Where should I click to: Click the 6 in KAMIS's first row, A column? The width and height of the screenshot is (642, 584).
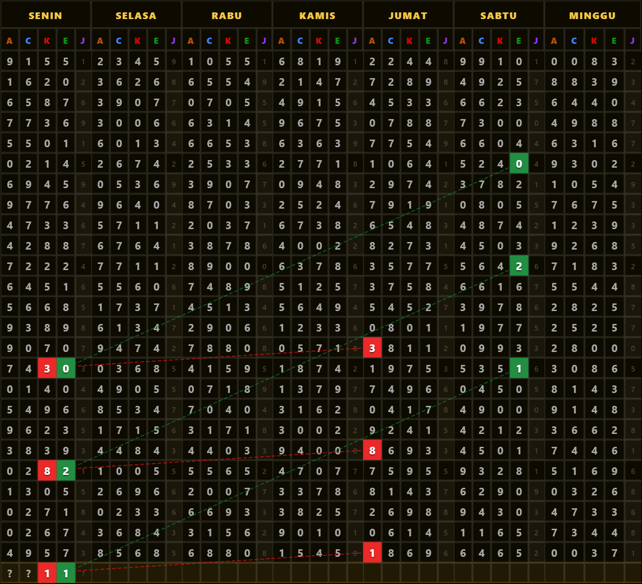(281, 61)
